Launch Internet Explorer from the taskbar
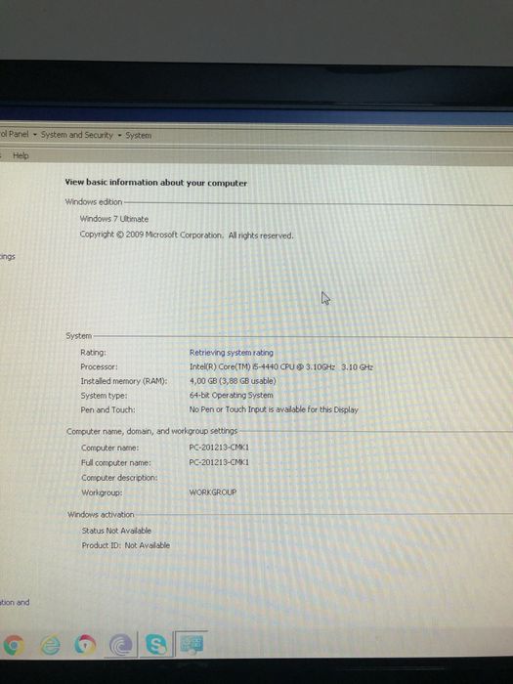Screen dimensions: 513x684 click(x=50, y=645)
